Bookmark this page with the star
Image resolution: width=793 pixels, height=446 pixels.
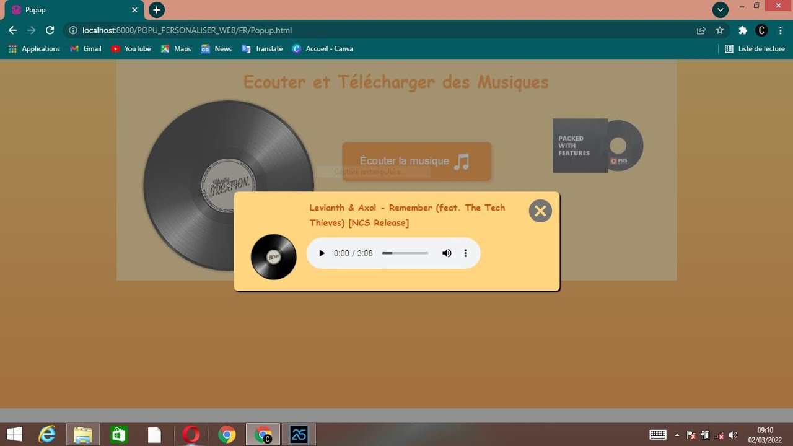(x=720, y=30)
